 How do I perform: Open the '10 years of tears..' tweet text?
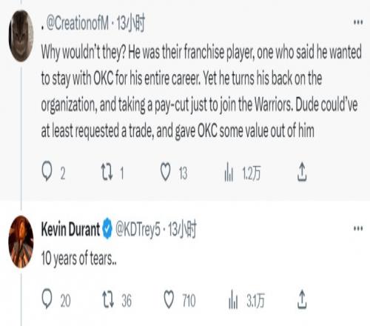pyautogui.click(x=79, y=259)
